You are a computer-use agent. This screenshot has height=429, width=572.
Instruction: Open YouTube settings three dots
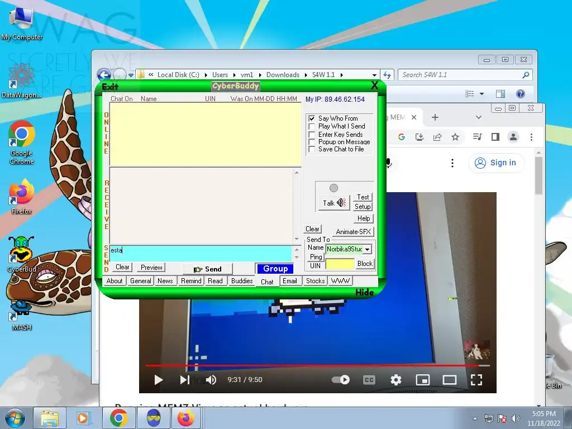tap(452, 163)
